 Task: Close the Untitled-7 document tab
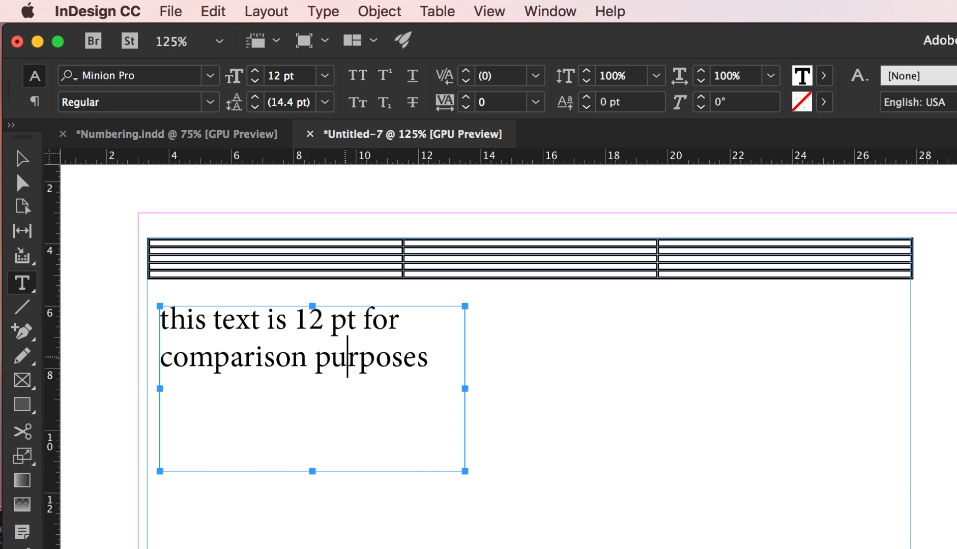tap(310, 134)
